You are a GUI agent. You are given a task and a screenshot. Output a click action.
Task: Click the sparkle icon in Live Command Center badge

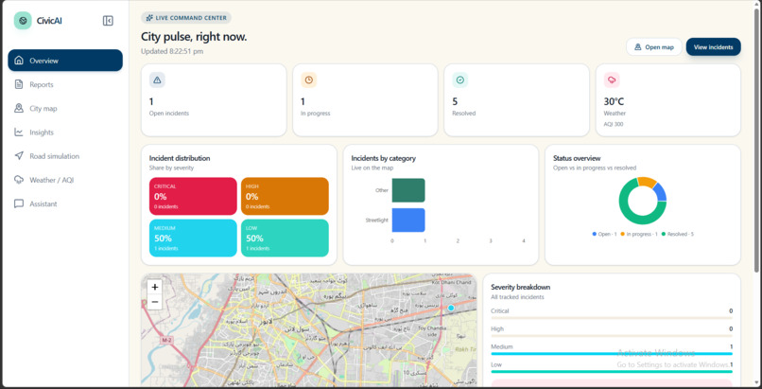tap(149, 18)
